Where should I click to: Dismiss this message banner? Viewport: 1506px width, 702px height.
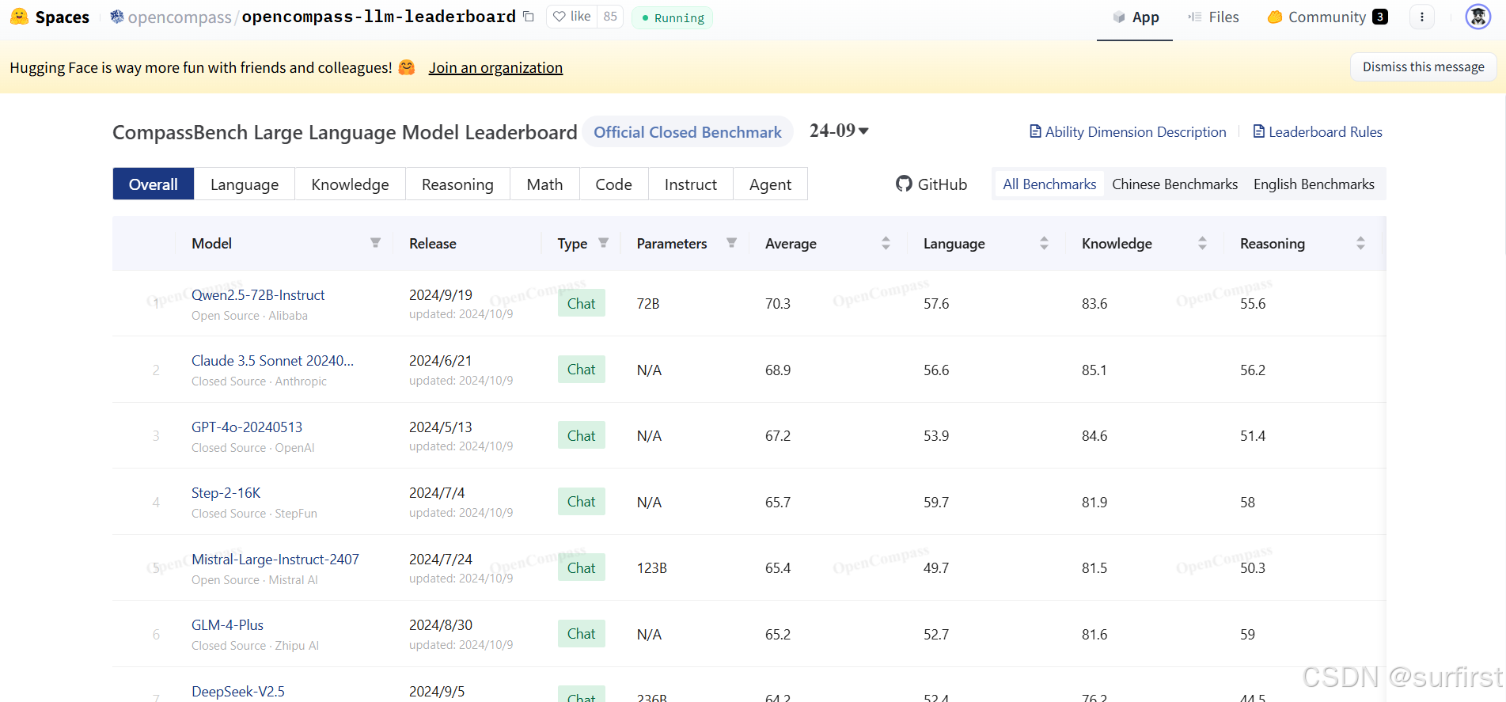point(1423,67)
